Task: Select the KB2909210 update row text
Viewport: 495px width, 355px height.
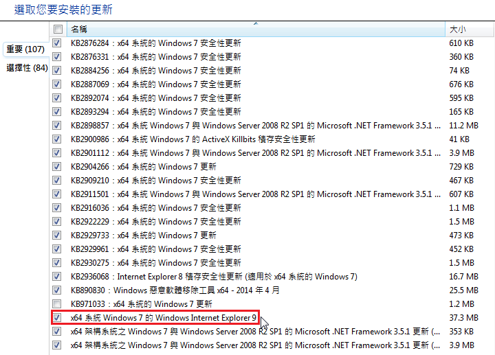Action: (x=156, y=181)
